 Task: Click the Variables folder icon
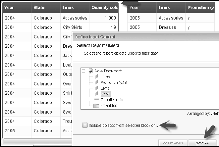97,106
